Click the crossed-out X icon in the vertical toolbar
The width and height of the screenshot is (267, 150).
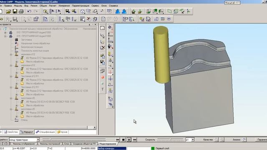[103, 48]
